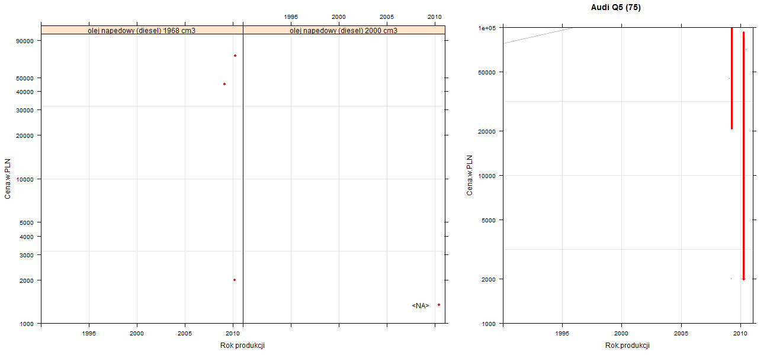Click the shorter red vertical bar in the Audi Q5 plot
Viewport: 770px width, 355px height.
click(732, 78)
